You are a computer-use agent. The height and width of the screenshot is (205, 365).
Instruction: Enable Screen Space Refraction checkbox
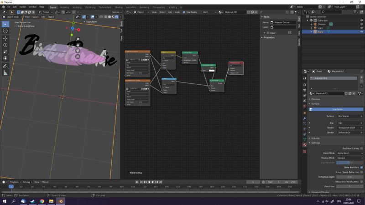tap(361, 172)
